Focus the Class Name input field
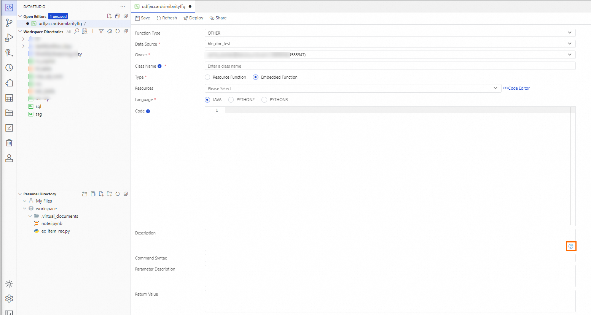This screenshot has width=591, height=315. (390, 66)
